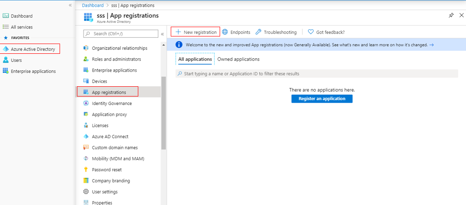Switch to the Owned applications tab

[x=238, y=59]
